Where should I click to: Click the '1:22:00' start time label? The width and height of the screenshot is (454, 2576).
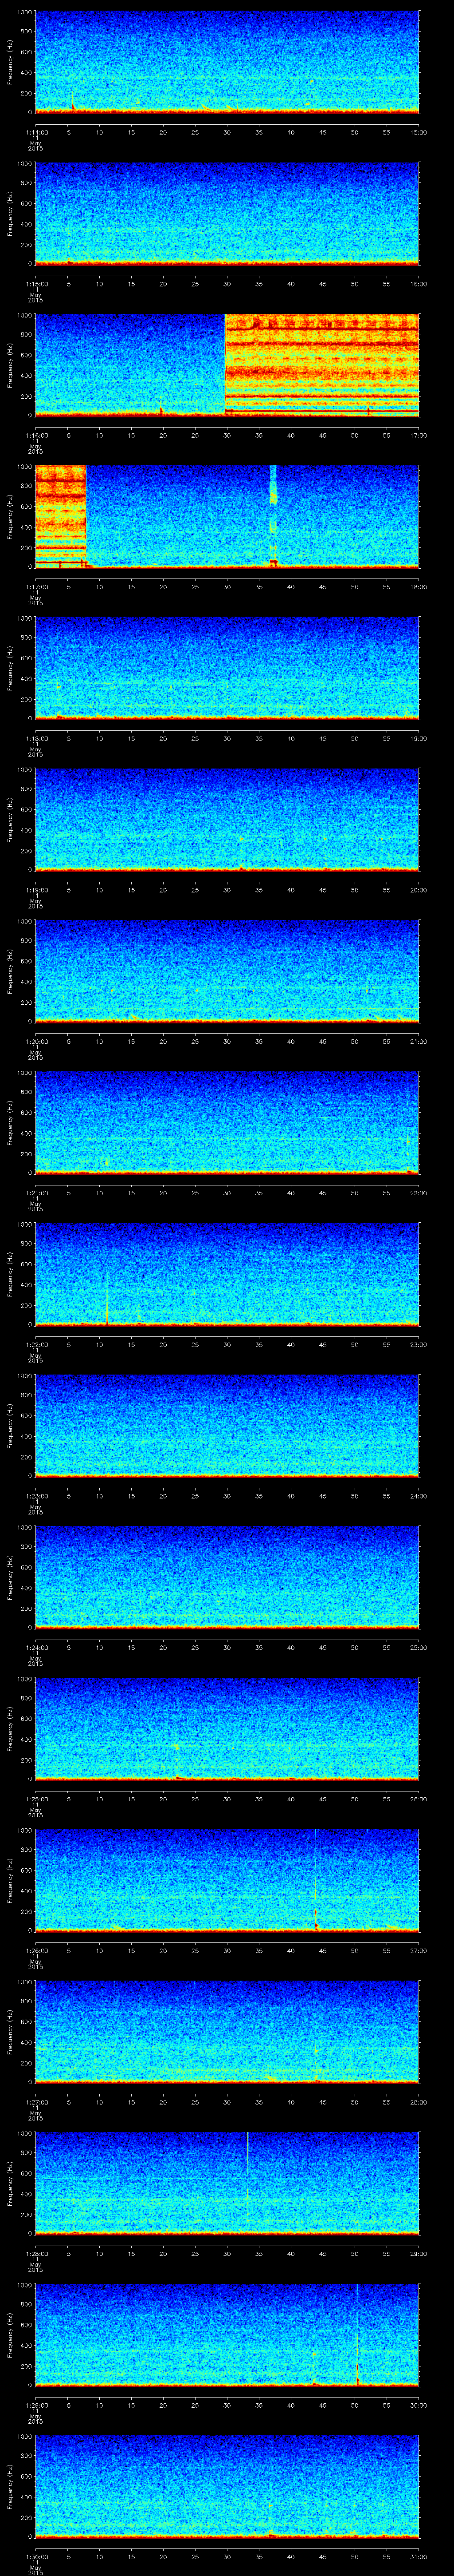[36, 1344]
